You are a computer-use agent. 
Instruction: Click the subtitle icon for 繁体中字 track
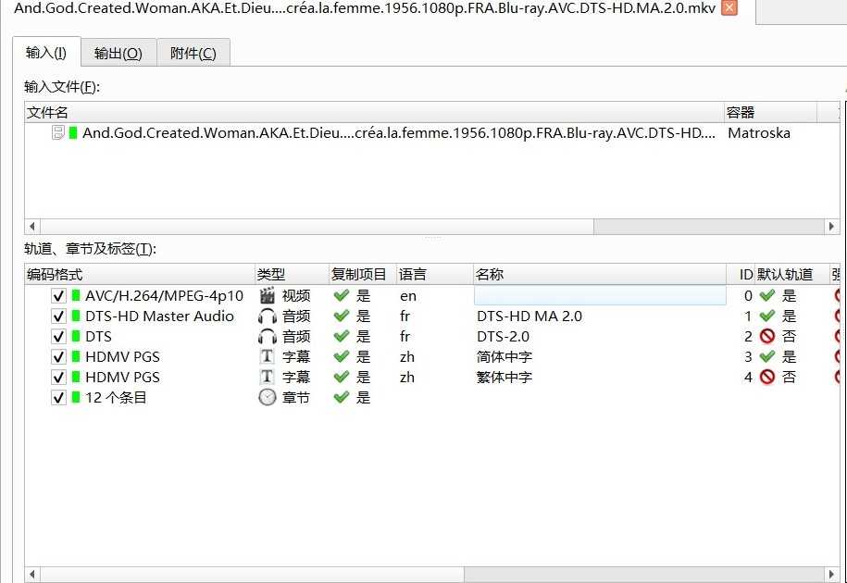267,378
